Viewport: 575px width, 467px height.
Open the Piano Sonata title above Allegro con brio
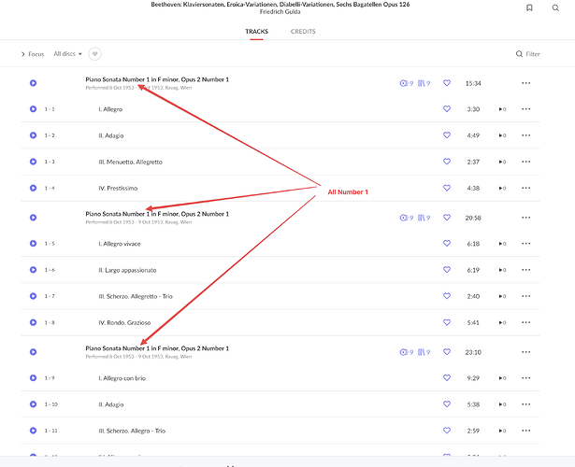click(157, 348)
